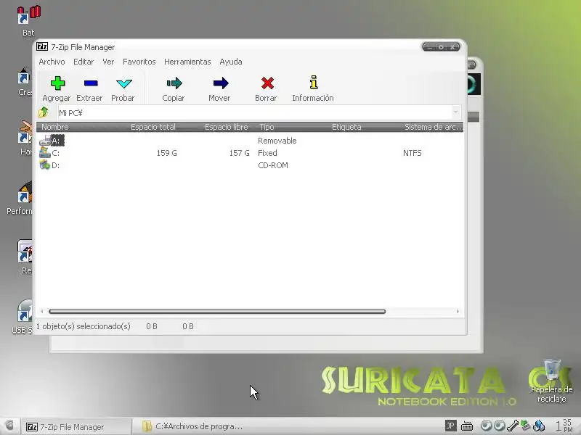Click the Extraer blue minus icon
Viewport: 581px width, 435px height.
coord(91,83)
